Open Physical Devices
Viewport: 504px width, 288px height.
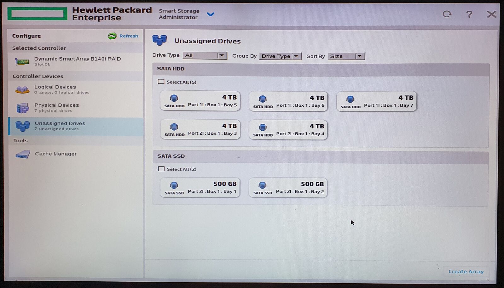(x=76, y=108)
